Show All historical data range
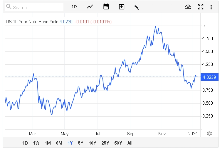Screen dimensions: 220x149 tap(130, 143)
